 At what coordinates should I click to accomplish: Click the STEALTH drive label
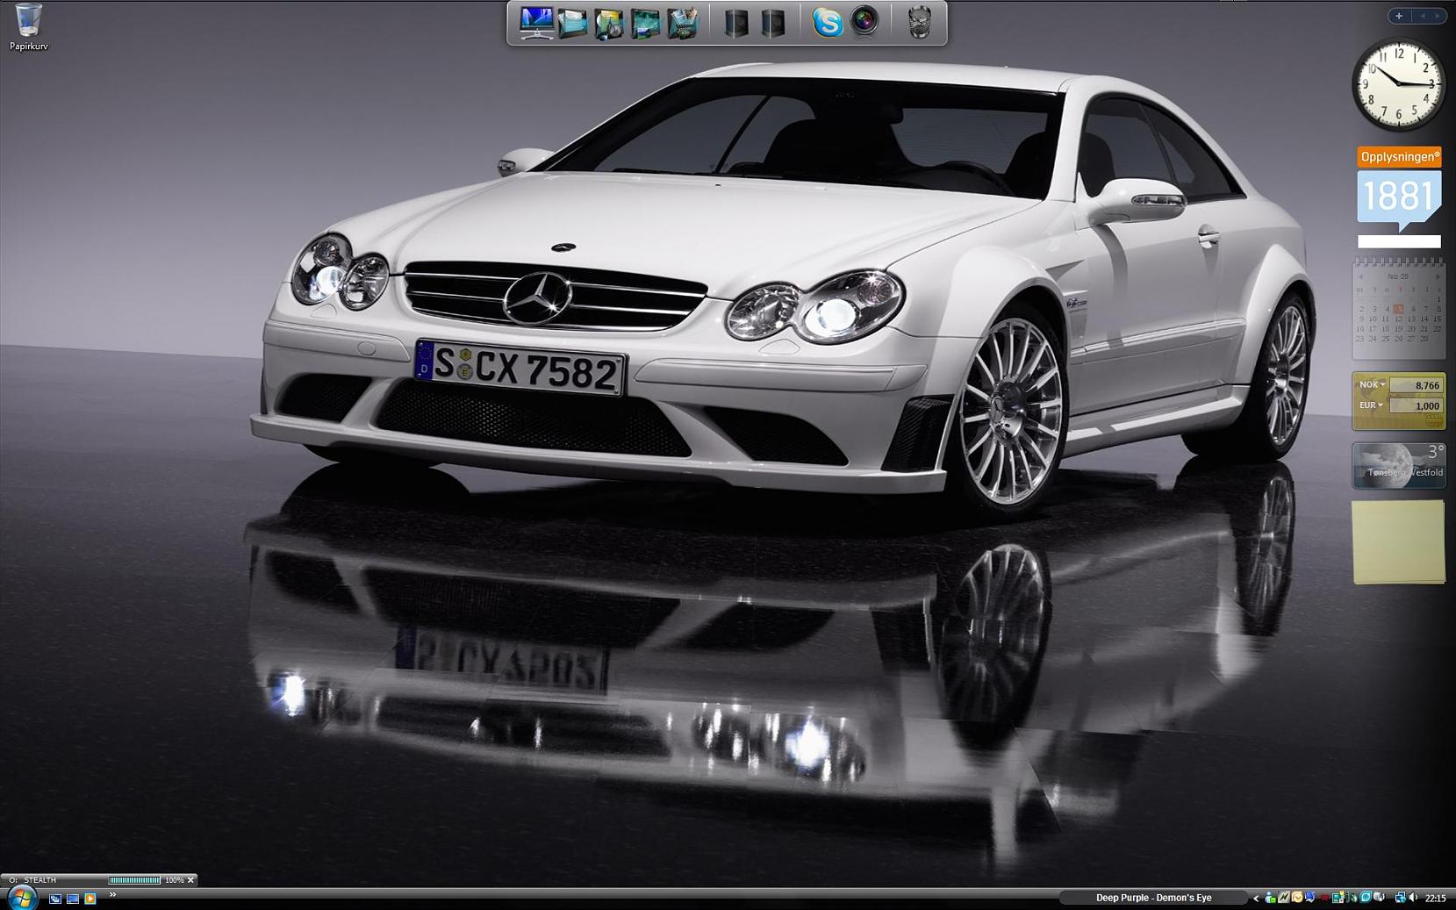[x=39, y=880]
